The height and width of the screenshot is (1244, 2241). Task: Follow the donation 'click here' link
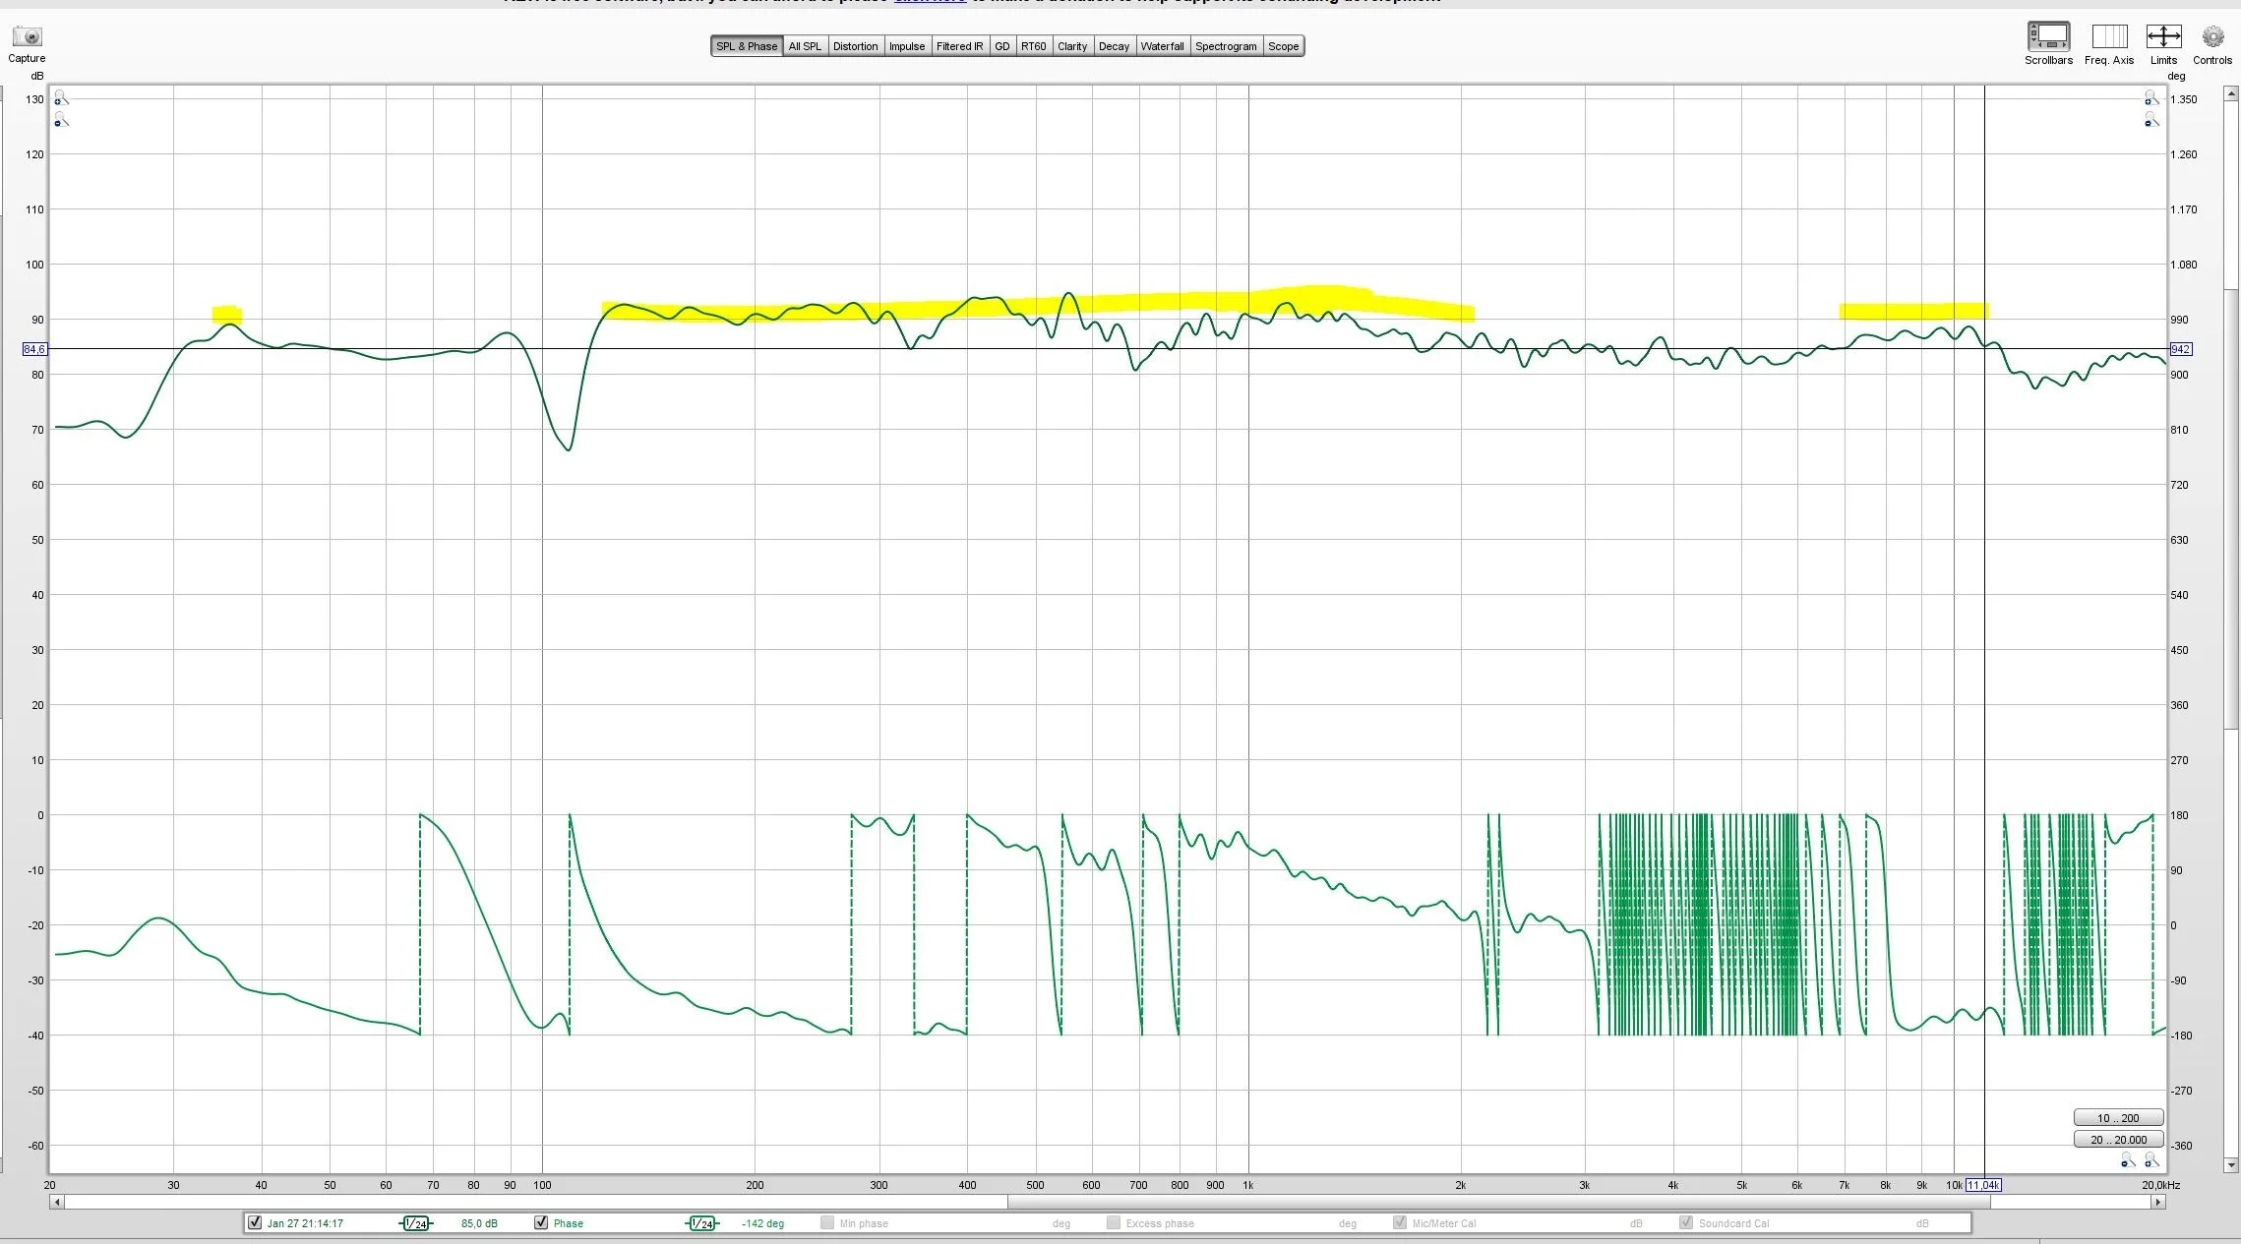[x=930, y=2]
